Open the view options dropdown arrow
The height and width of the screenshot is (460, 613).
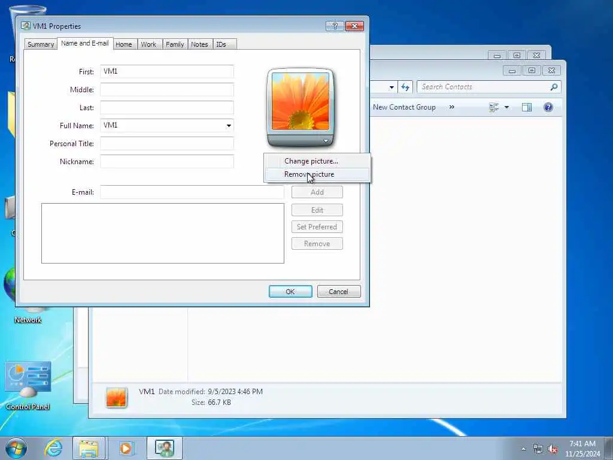(506, 107)
